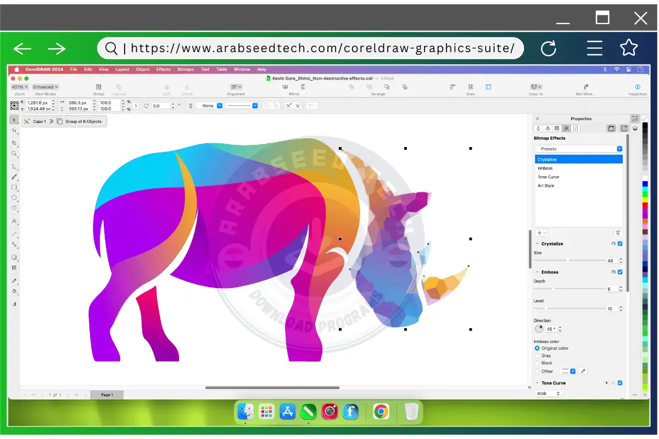Screen dimensions: 659x439
Task: Switch to the Page 1 tab
Action: pyautogui.click(x=107, y=394)
